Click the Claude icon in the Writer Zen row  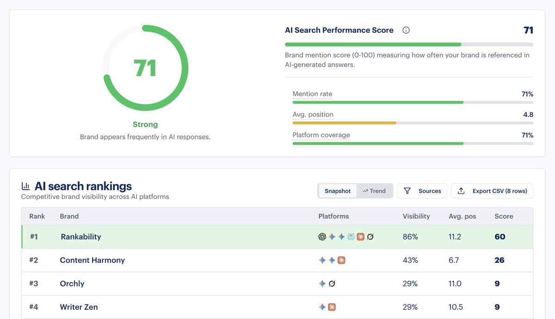[x=332, y=307]
